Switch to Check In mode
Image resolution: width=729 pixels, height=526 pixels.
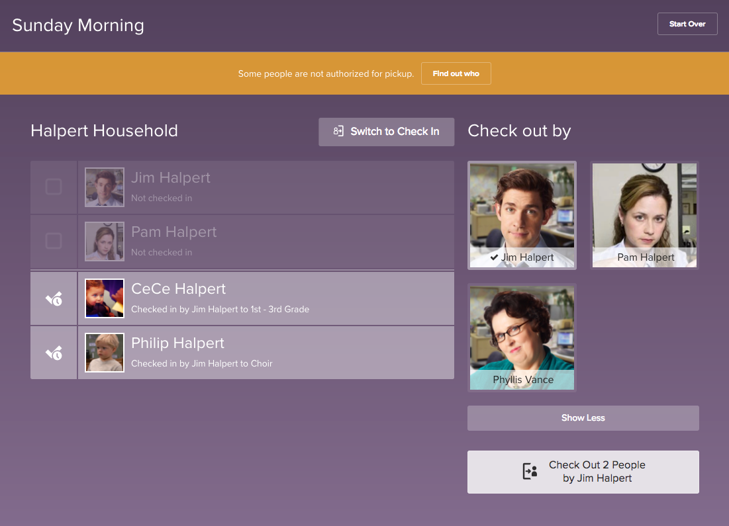386,132
